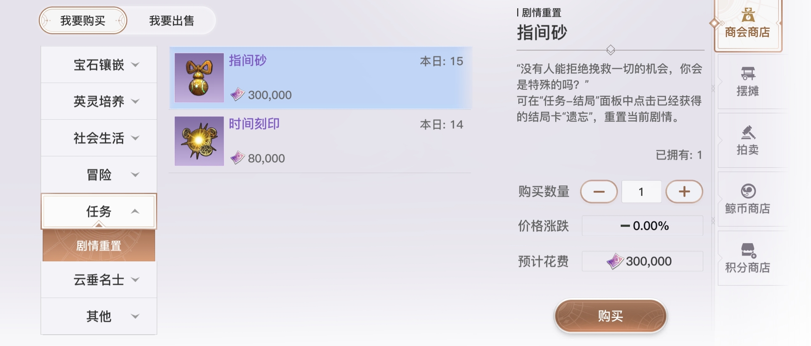Expand the 社会生活 category
Screen dimensions: 811x346
tap(99, 138)
